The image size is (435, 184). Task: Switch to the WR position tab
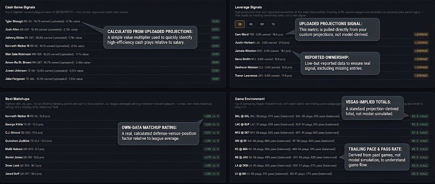point(262,24)
